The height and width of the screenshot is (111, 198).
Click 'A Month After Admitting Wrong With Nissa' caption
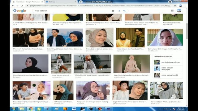pyautogui.click(x=31, y=23)
